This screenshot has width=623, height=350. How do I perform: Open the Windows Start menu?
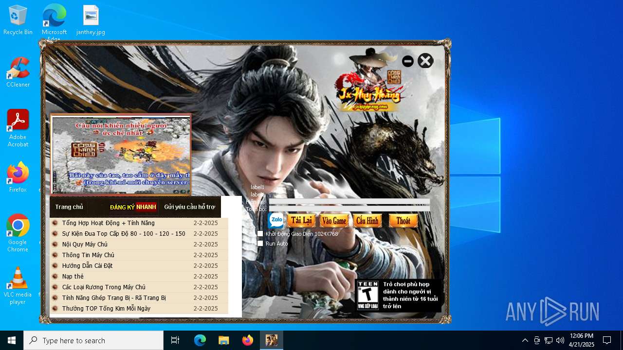click(12, 340)
